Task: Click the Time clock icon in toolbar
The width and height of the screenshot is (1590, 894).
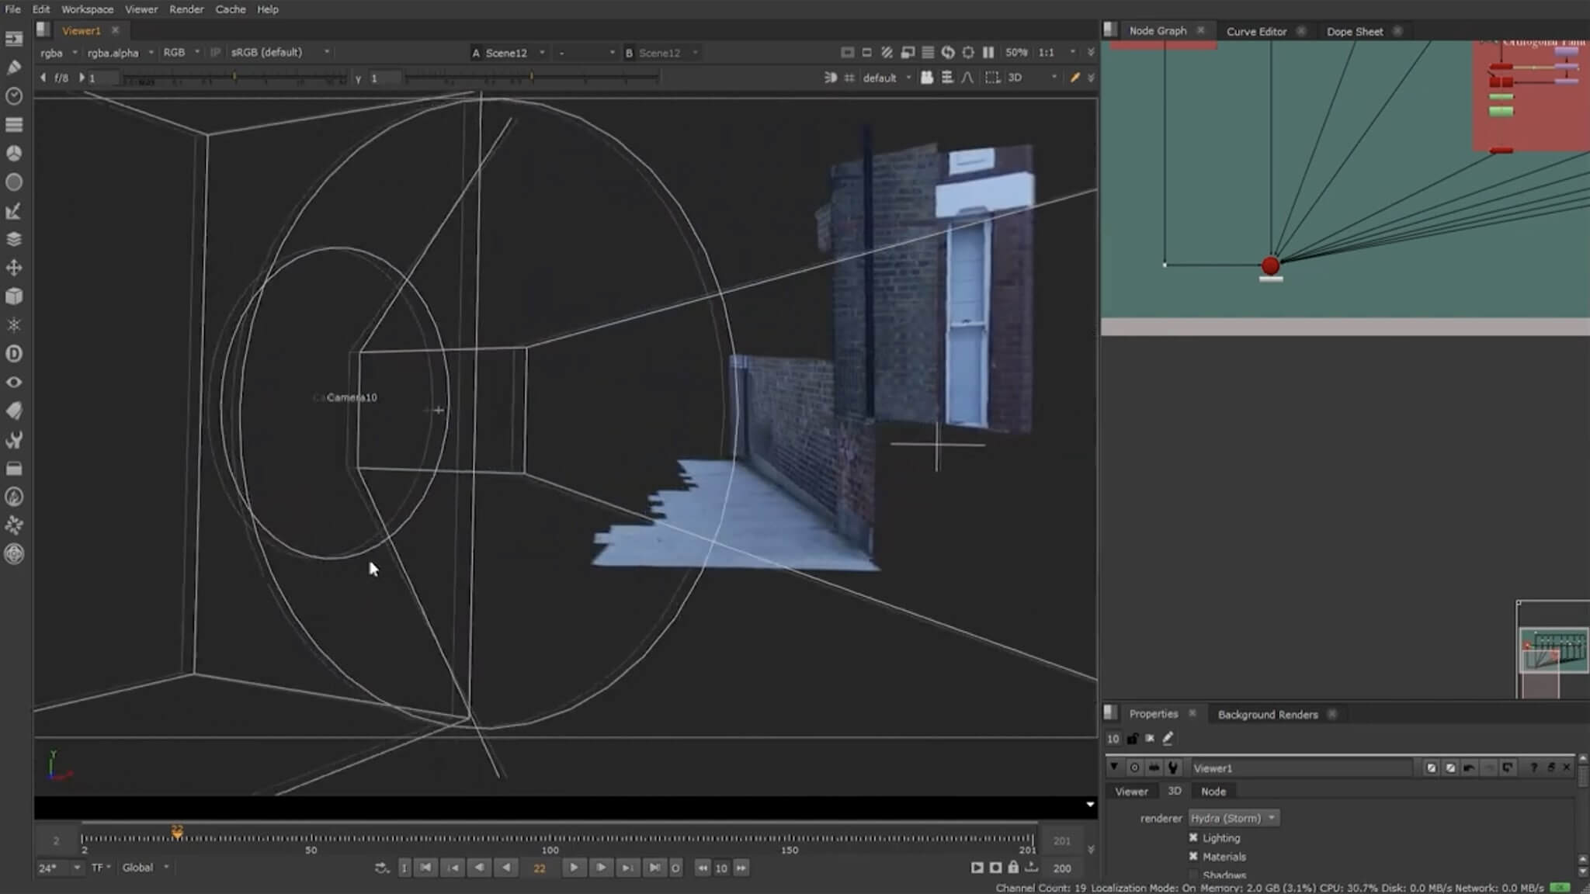Action: click(x=14, y=96)
